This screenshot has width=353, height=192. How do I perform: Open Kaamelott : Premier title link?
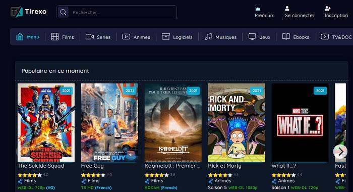coord(172,166)
